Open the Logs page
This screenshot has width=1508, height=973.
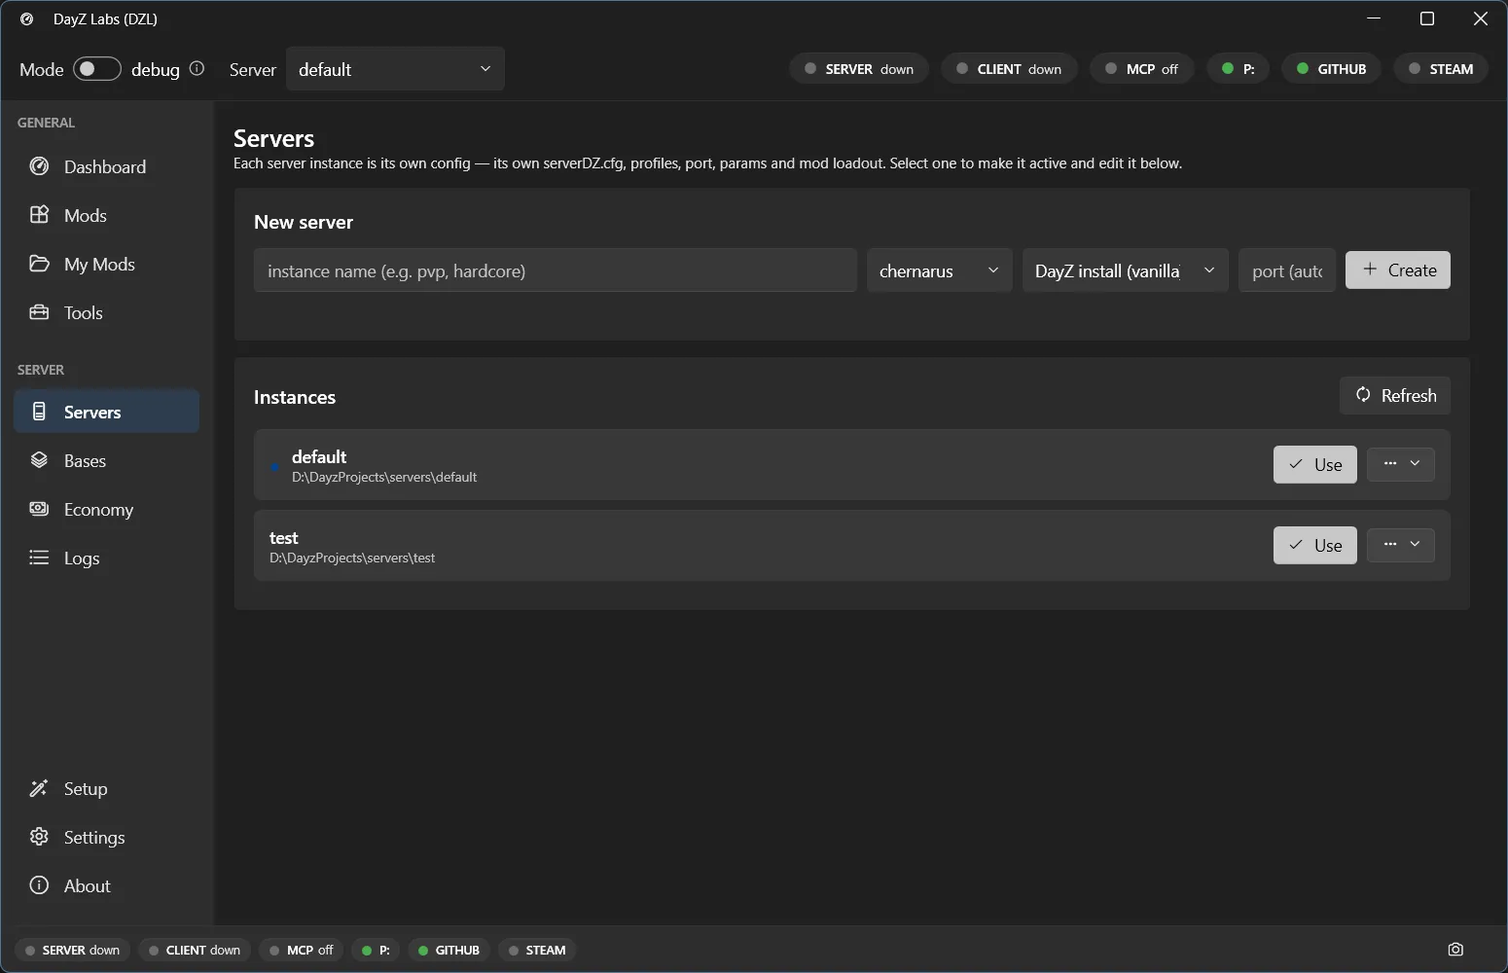(107, 558)
